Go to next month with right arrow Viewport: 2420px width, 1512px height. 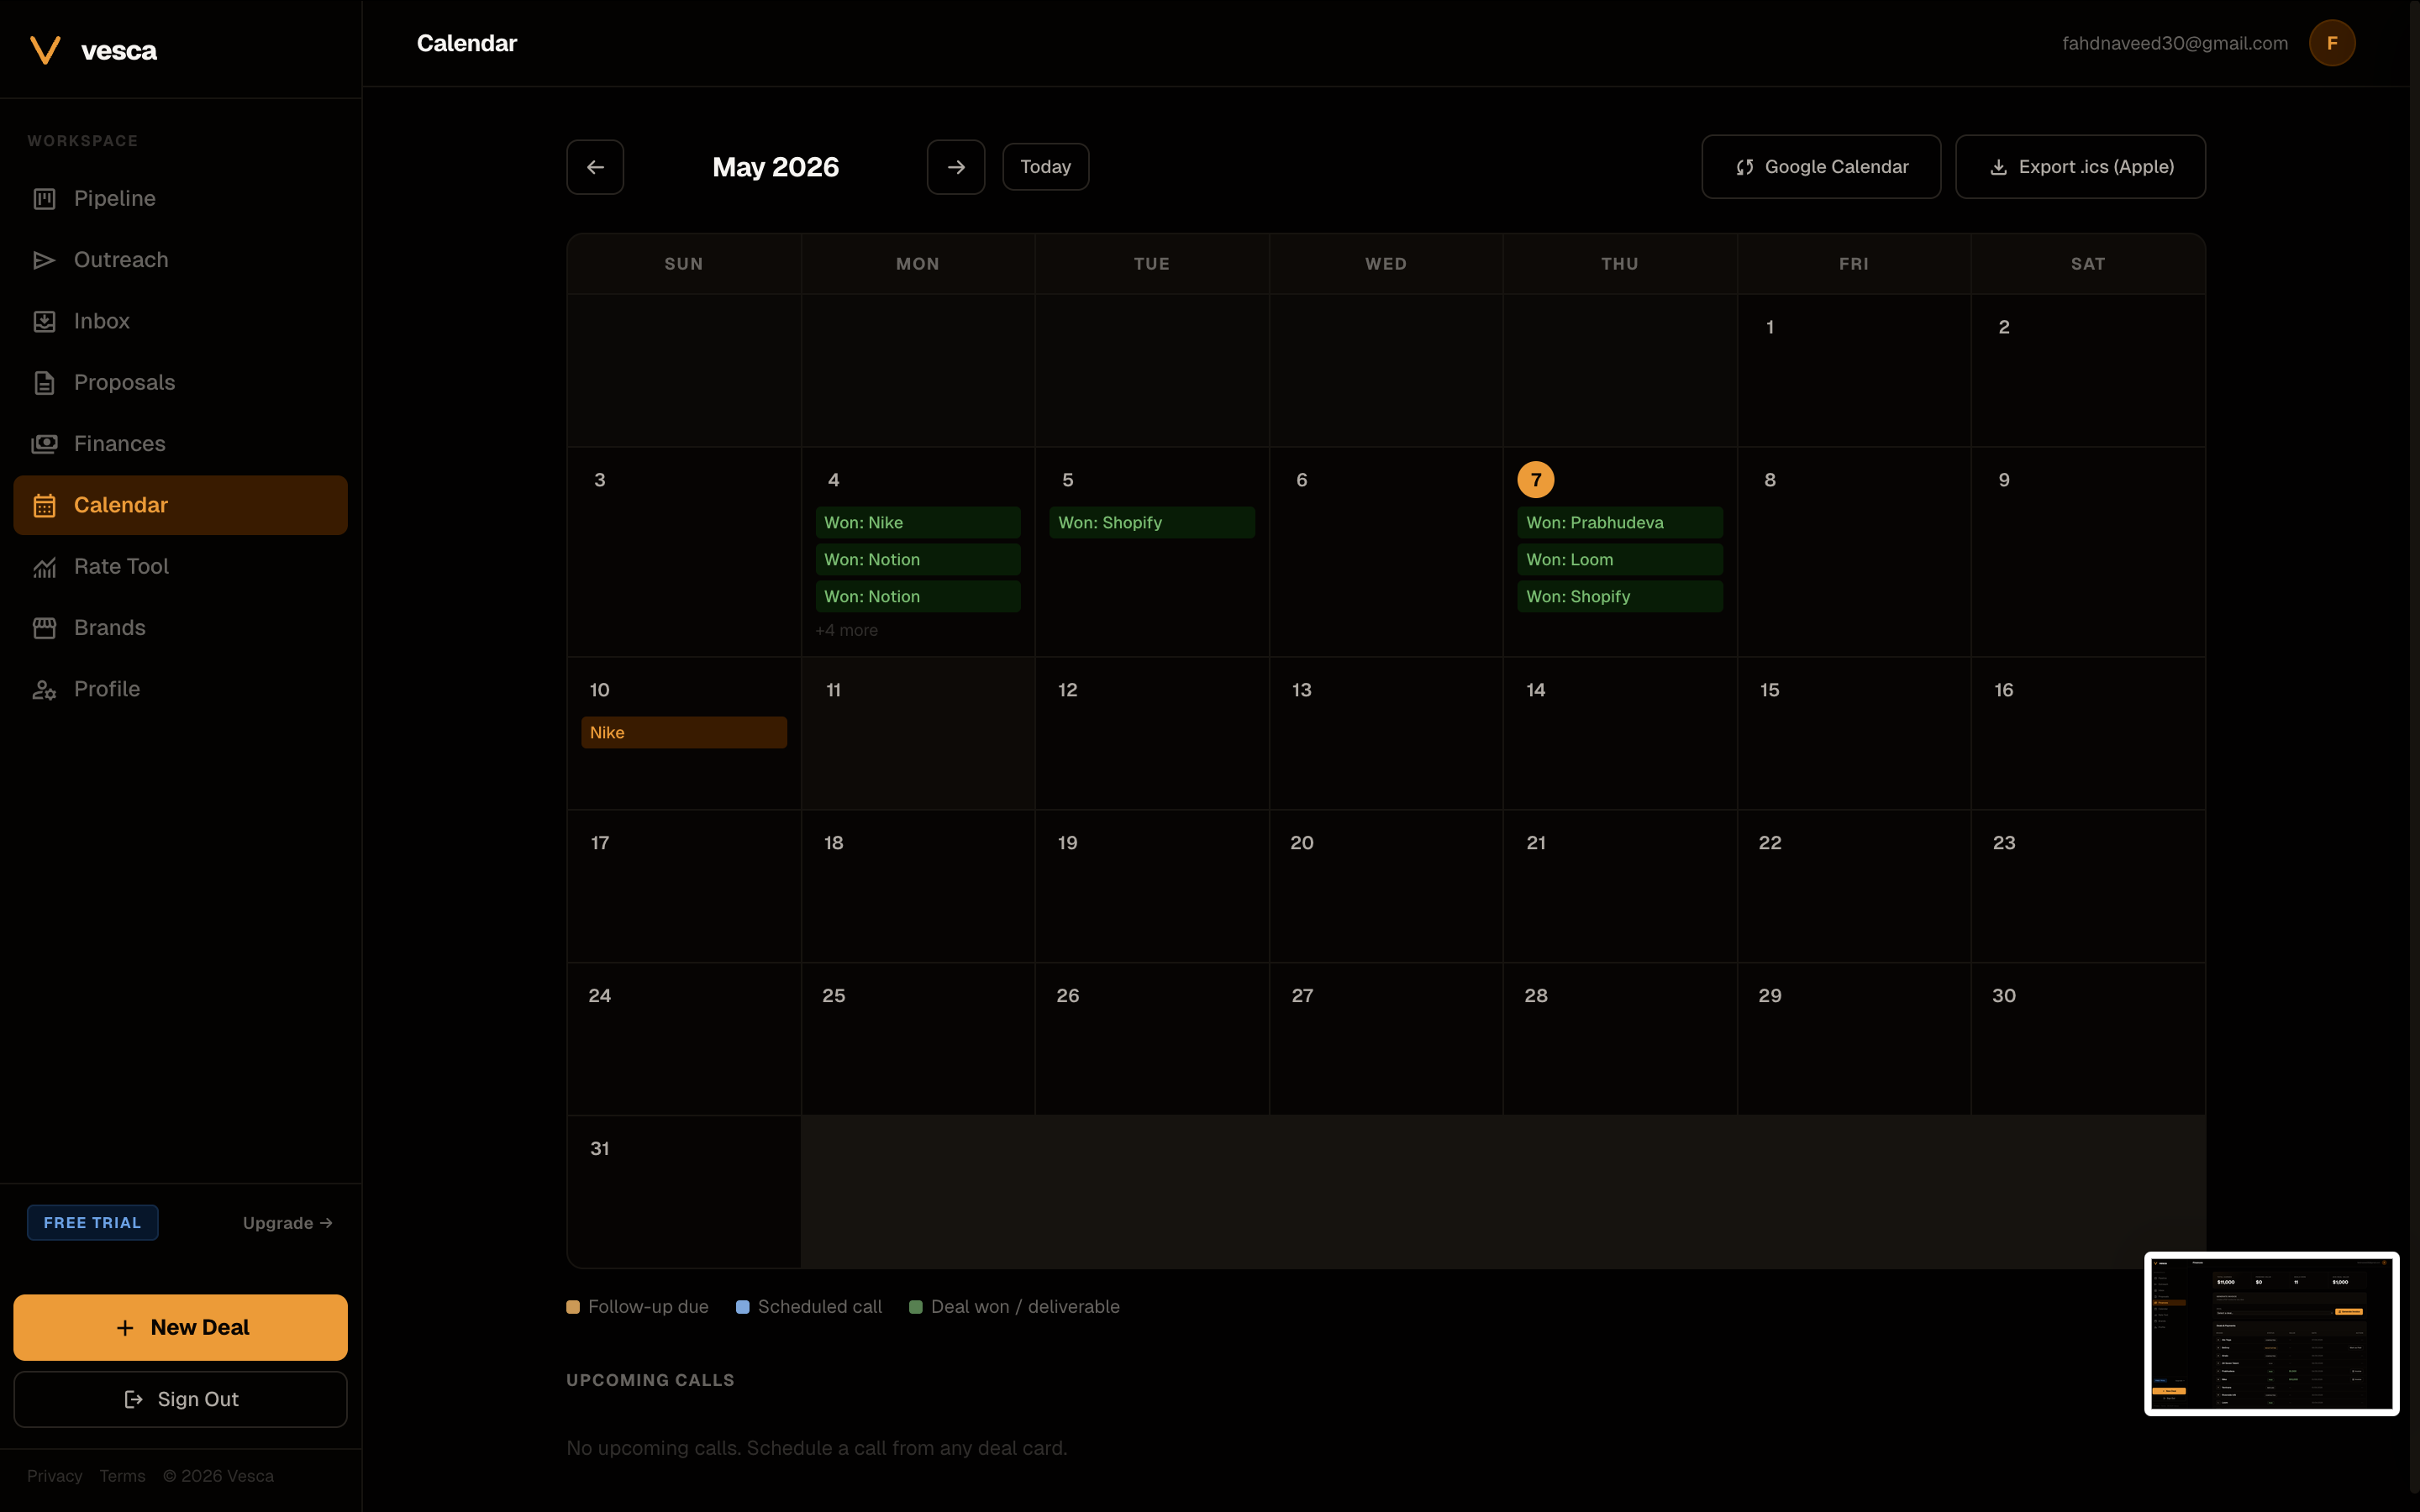click(956, 167)
